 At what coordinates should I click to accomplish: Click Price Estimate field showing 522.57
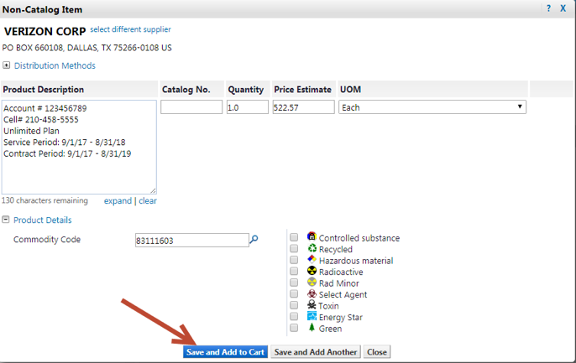(303, 107)
